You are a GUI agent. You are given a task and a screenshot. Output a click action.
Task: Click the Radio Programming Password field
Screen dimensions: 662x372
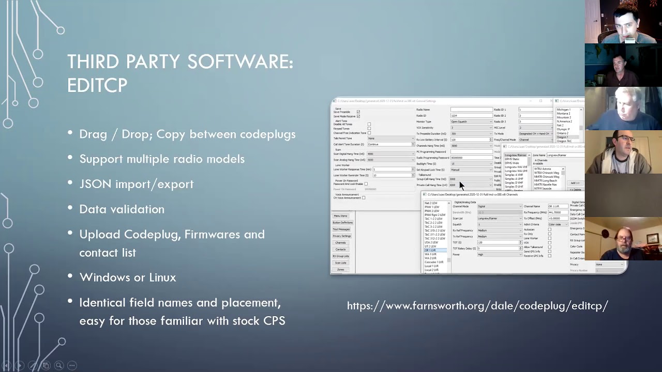pos(471,158)
